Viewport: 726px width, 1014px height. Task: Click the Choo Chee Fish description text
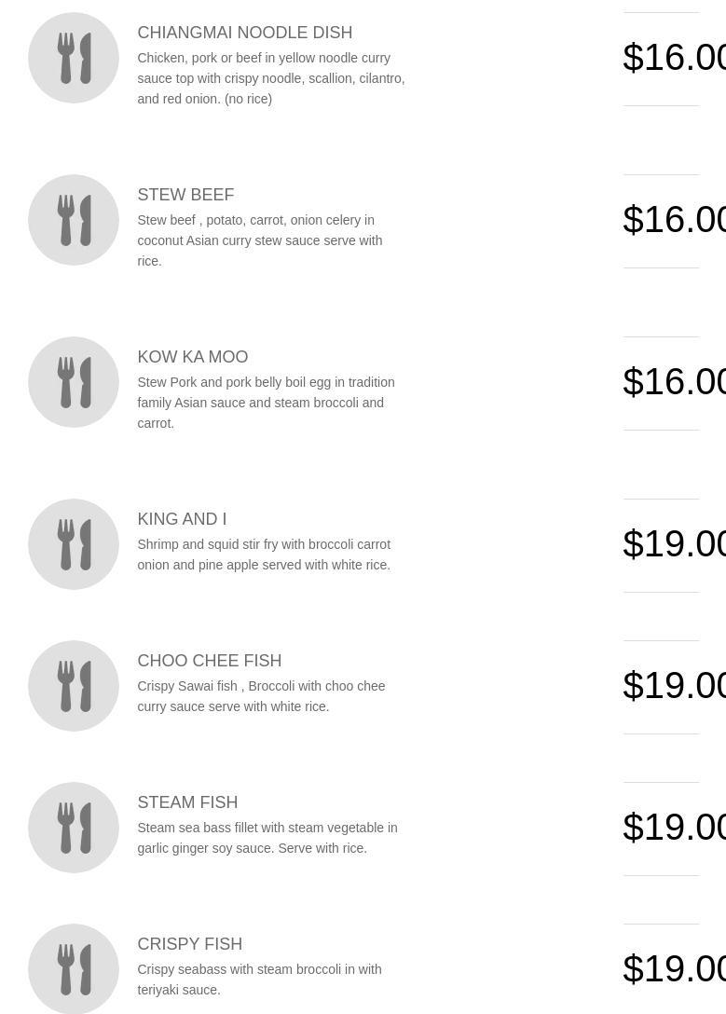coord(261,696)
